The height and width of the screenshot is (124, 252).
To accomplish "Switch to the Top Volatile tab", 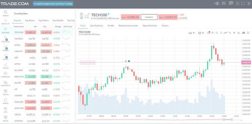I will 58,21.
